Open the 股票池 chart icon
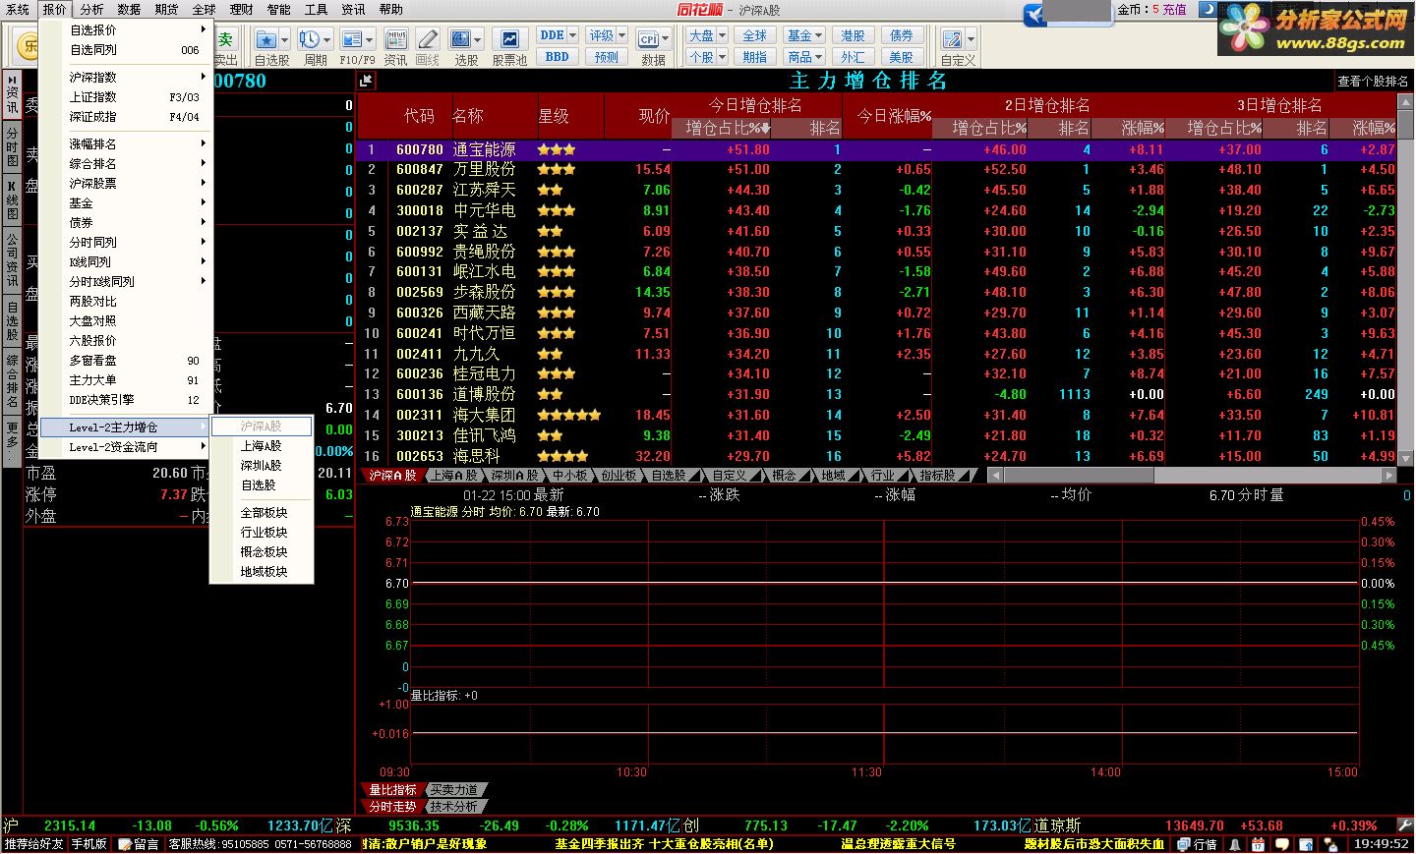Image resolution: width=1416 pixels, height=854 pixels. tap(509, 39)
